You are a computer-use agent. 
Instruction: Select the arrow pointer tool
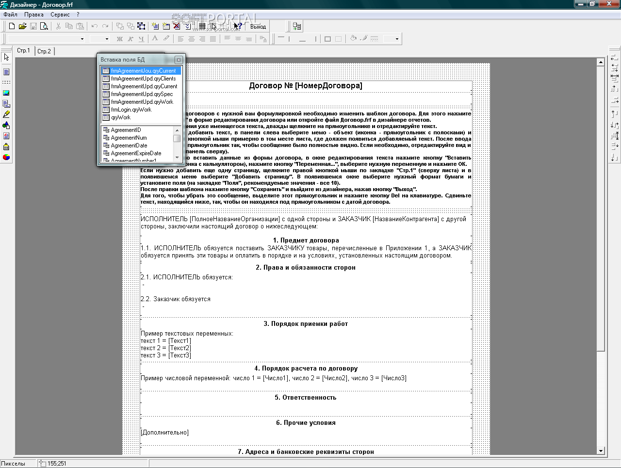(x=6, y=58)
